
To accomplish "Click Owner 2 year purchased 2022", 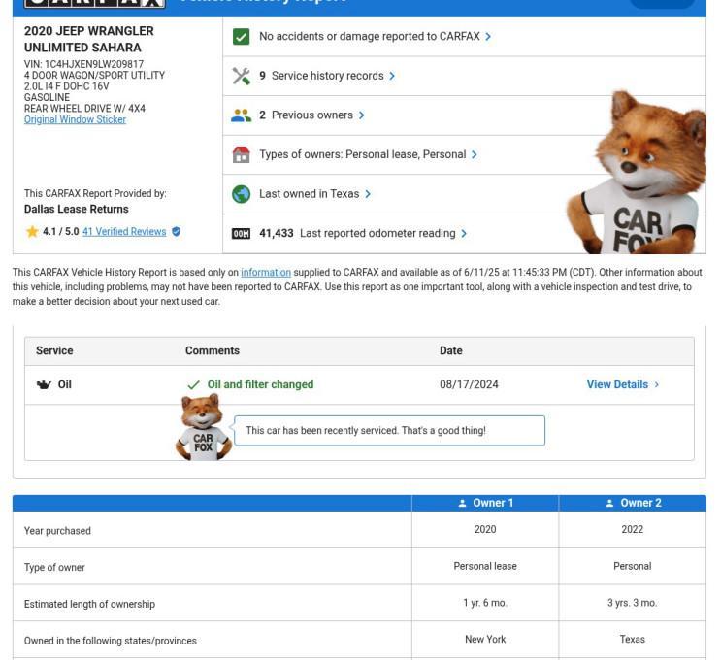I will 633,529.
